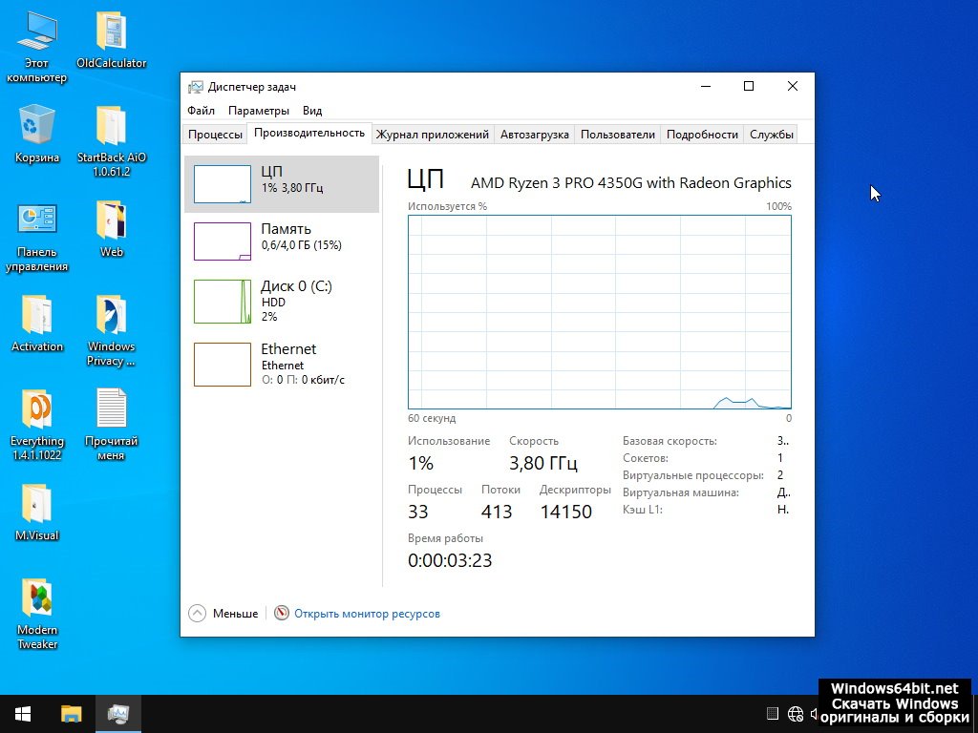978x733 pixels.
Task: Switch to the Службы tab
Action: pyautogui.click(x=771, y=135)
